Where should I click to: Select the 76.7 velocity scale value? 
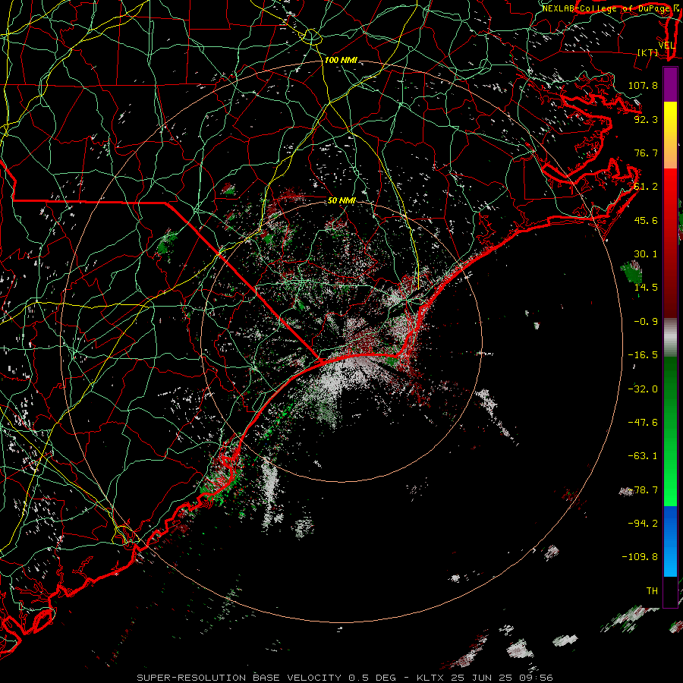click(646, 153)
